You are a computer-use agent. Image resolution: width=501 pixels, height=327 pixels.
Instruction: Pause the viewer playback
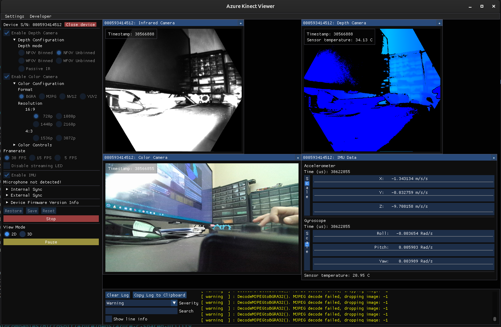[x=51, y=242]
